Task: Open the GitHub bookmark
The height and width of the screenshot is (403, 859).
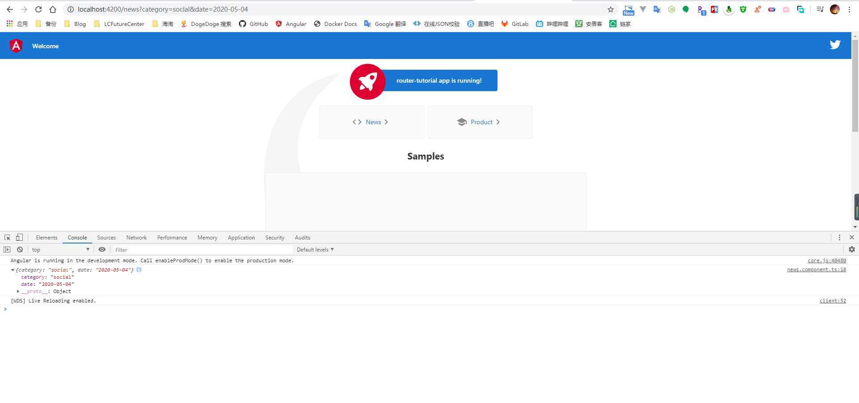Action: [253, 24]
